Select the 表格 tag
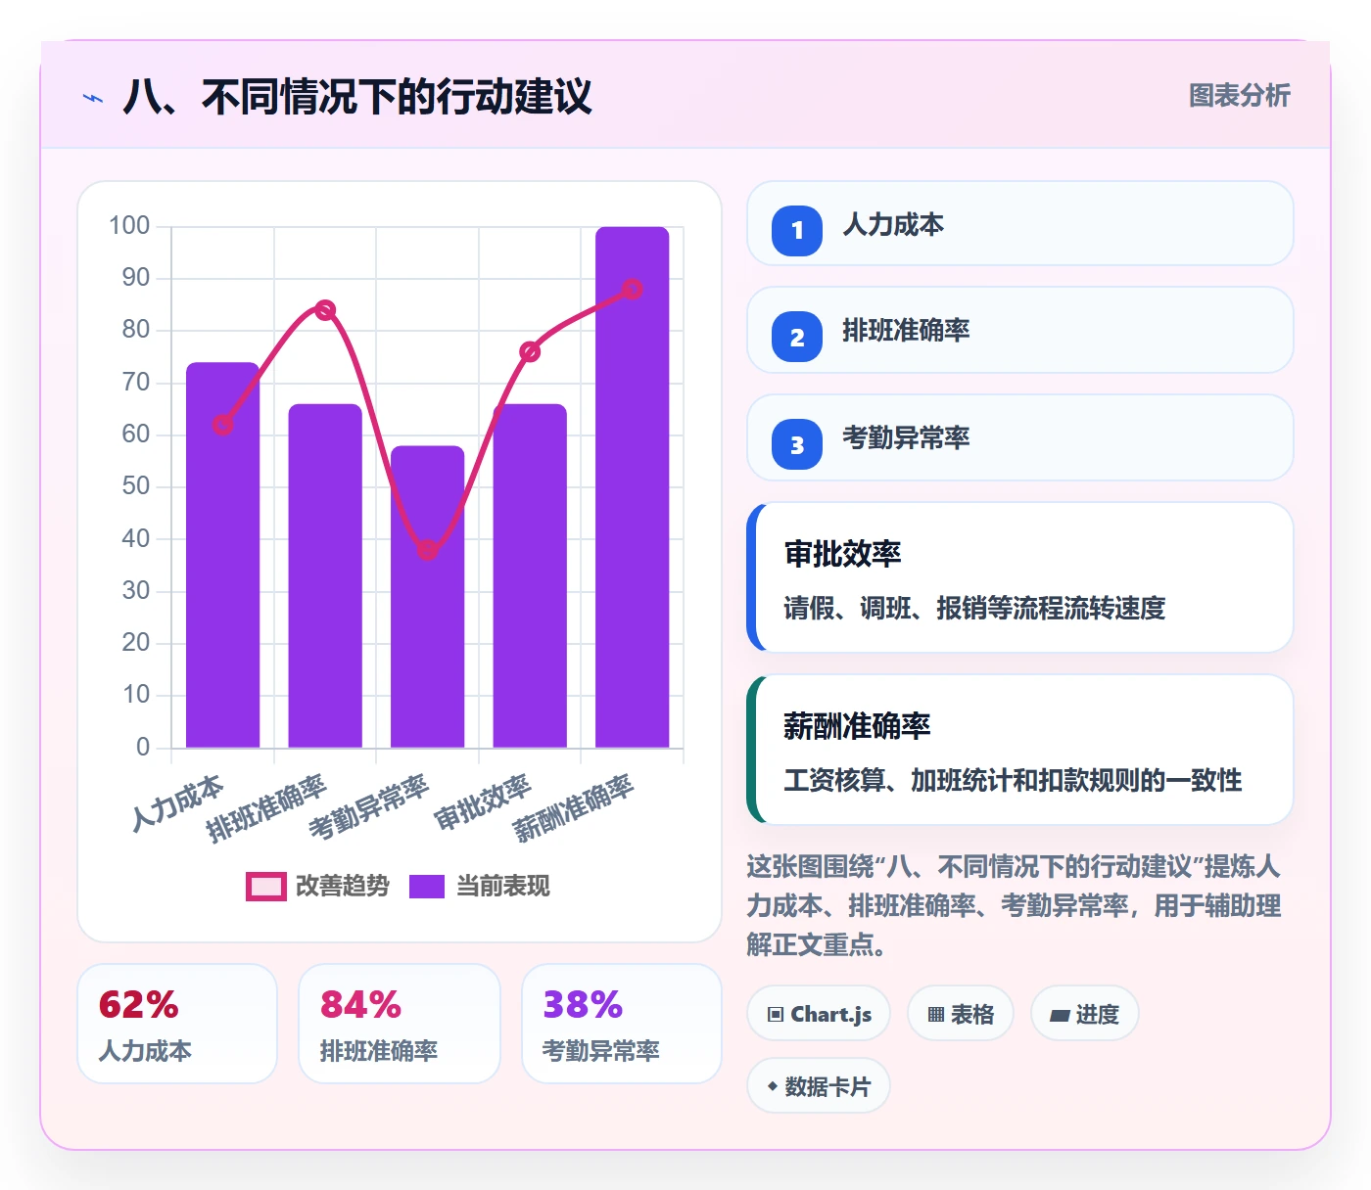1371x1190 pixels. (961, 1014)
